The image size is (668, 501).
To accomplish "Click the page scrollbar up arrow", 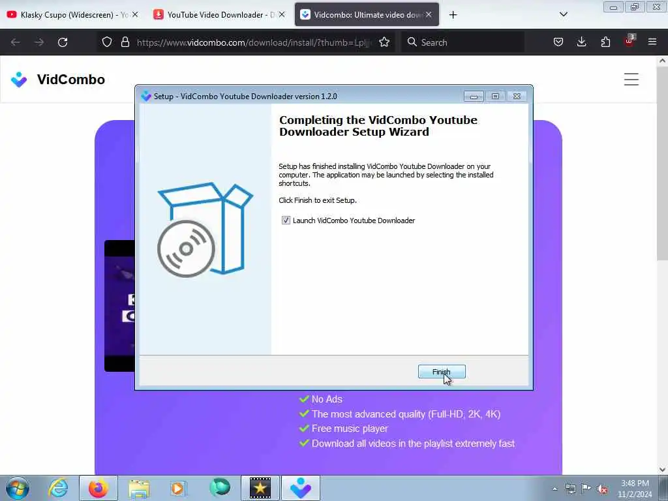I will click(663, 61).
